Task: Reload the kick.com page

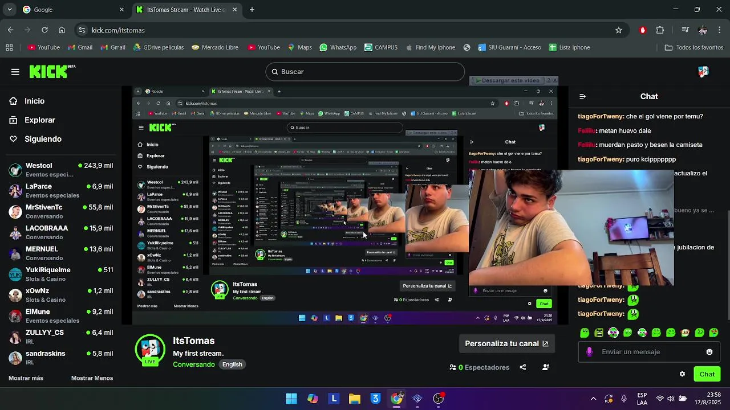Action: [x=44, y=30]
